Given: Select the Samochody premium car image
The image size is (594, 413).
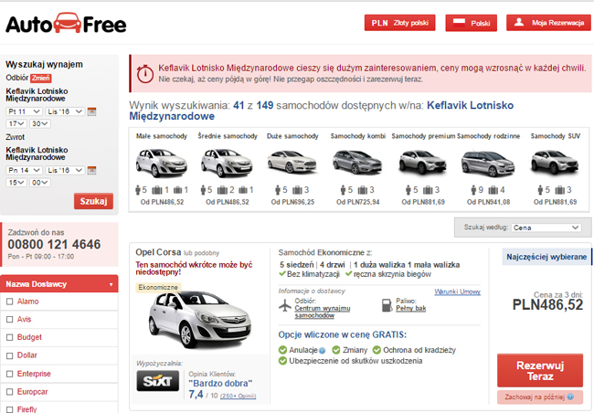Looking at the screenshot, I should 423,162.
